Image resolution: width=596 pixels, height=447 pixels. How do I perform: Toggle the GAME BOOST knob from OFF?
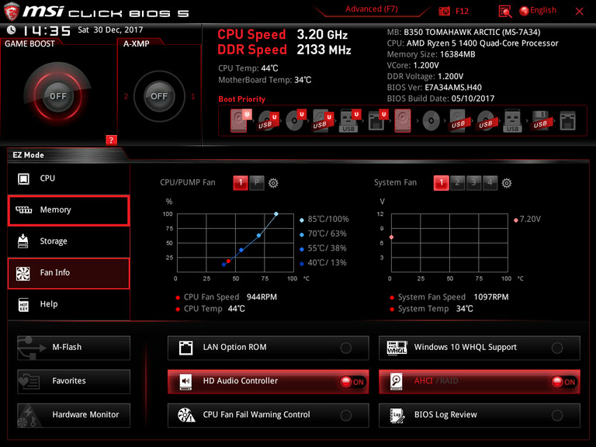click(x=57, y=96)
